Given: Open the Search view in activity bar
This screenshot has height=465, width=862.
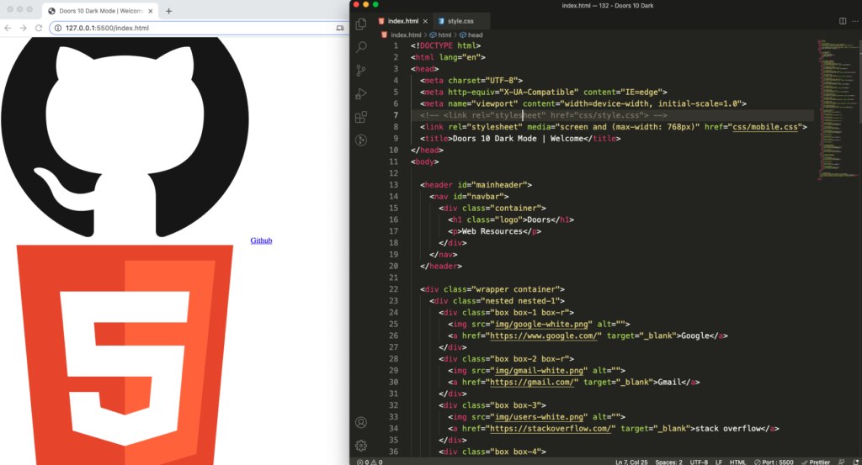Looking at the screenshot, I should [x=361, y=46].
